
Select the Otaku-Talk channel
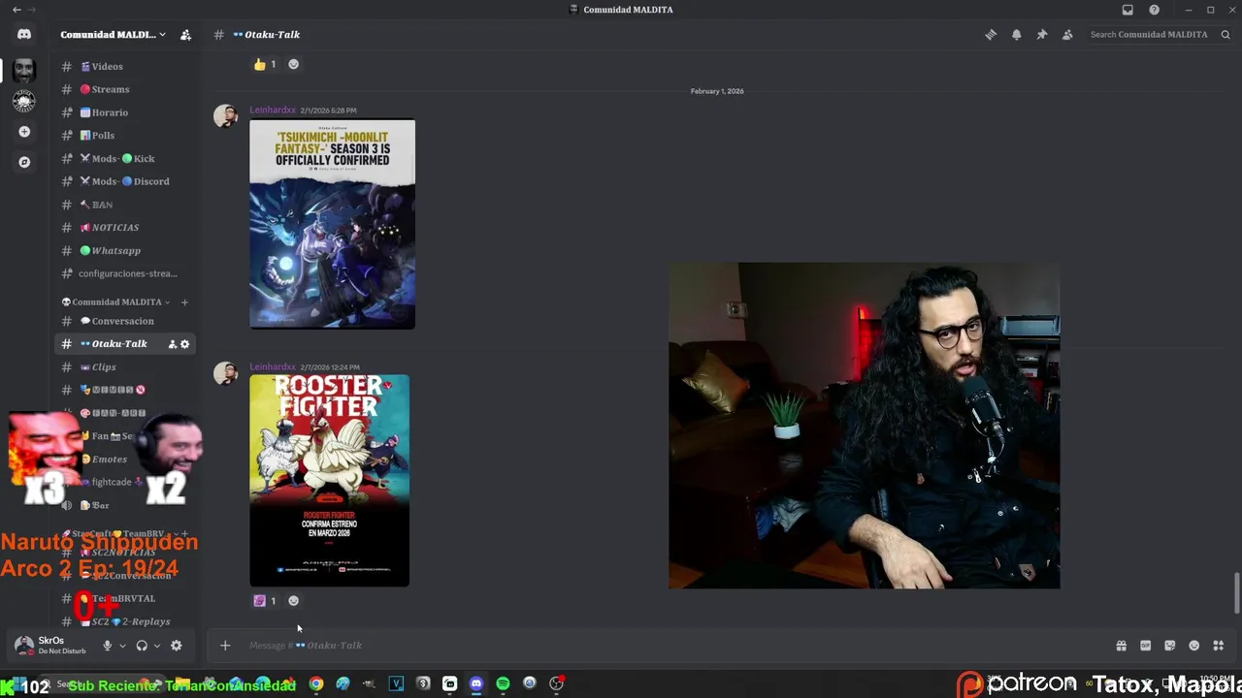(124, 344)
